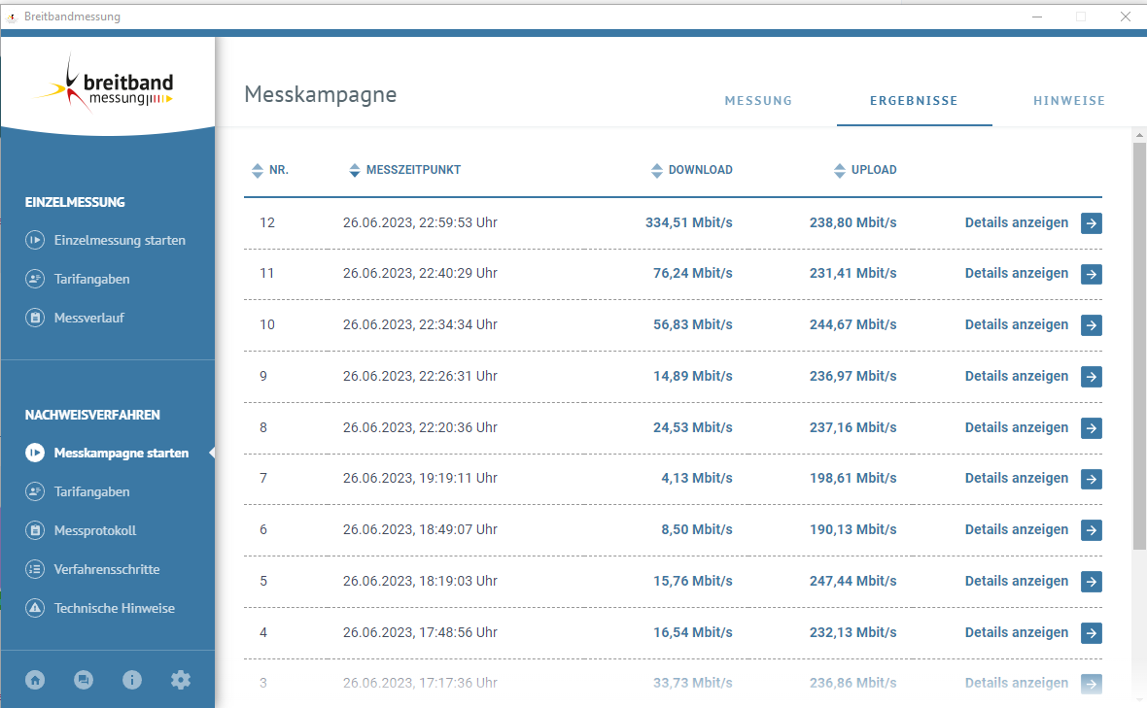Click the results list vertical scrollbar thumb

(x=1139, y=346)
